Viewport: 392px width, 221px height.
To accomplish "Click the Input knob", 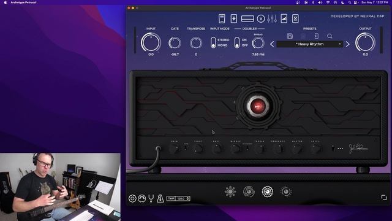I will (151, 42).
